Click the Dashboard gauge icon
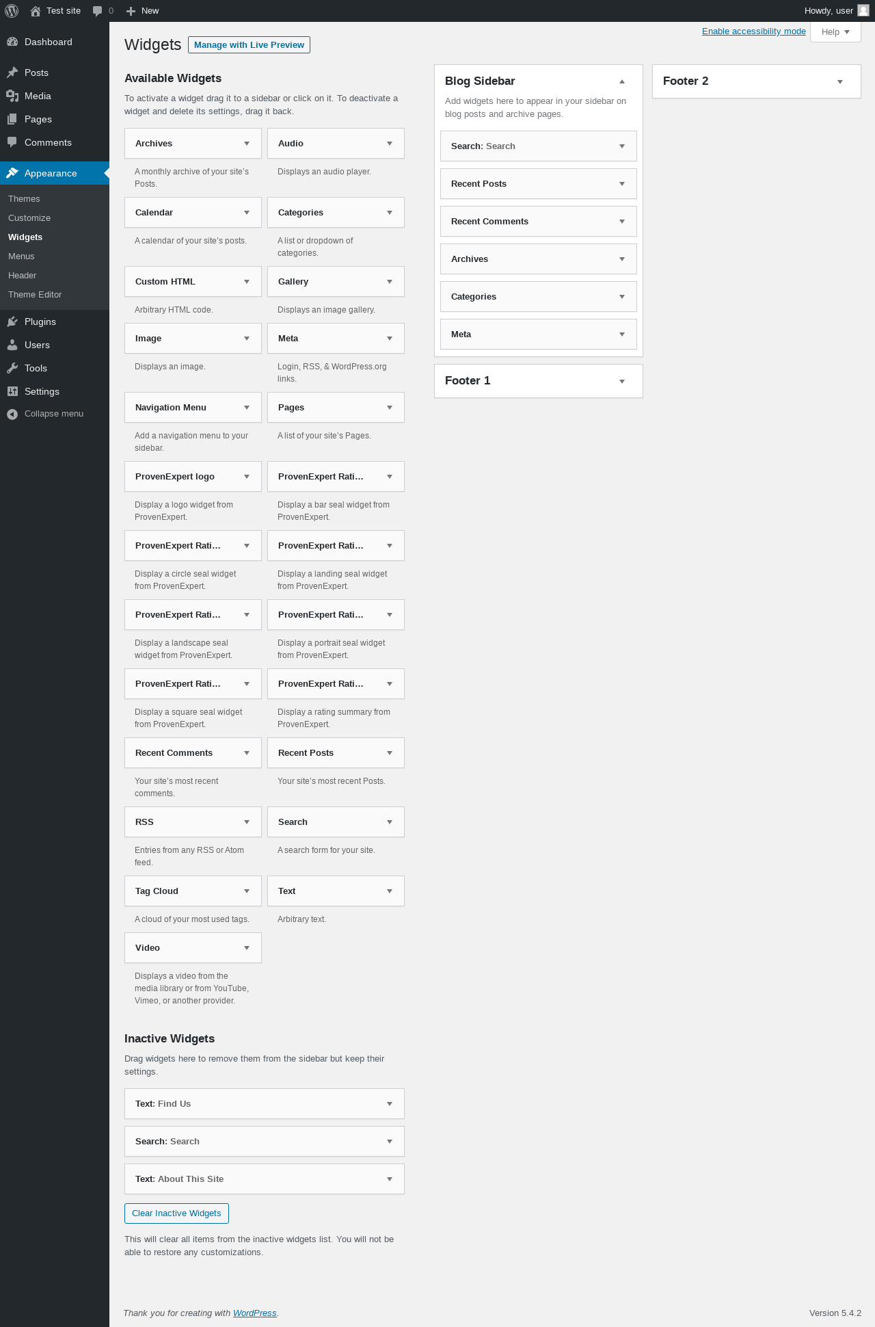875x1327 pixels. click(x=12, y=42)
